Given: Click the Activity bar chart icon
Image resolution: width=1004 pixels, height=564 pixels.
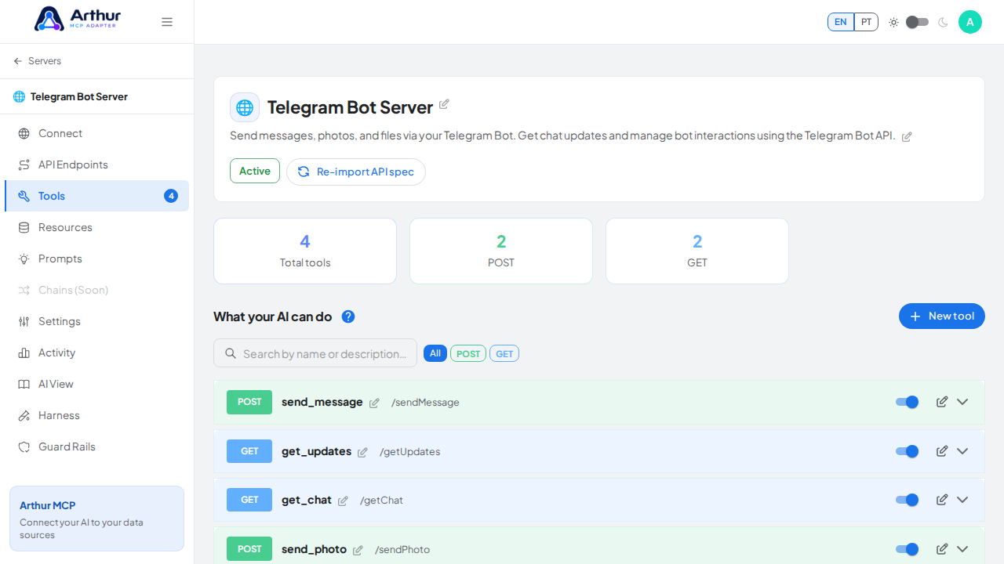Looking at the screenshot, I should pyautogui.click(x=24, y=352).
